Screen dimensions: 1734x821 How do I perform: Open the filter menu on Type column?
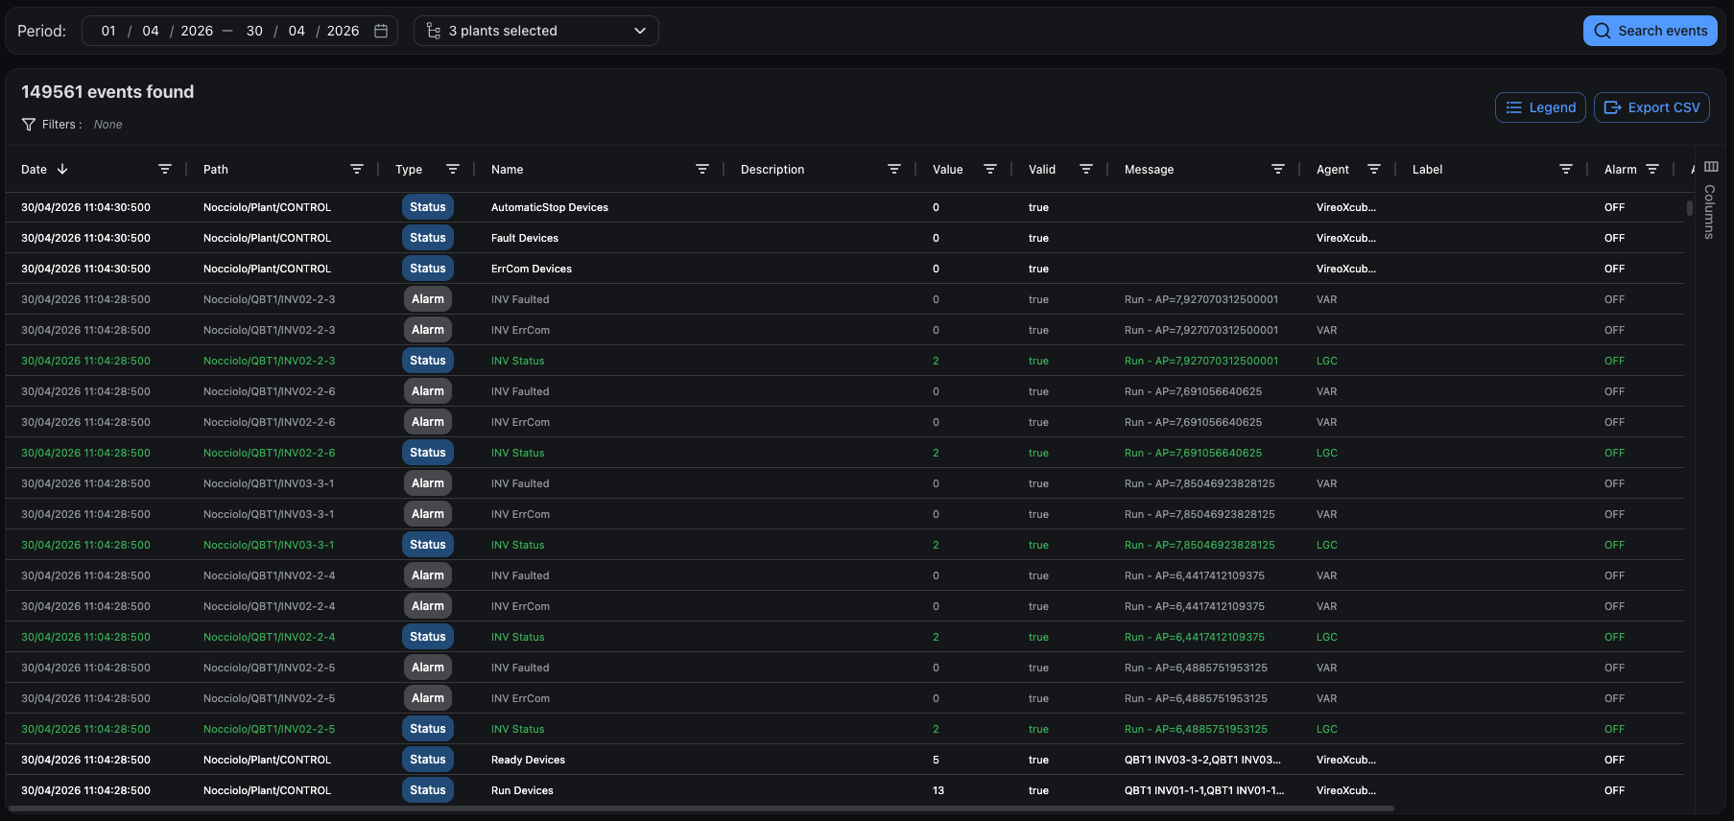pyautogui.click(x=453, y=169)
